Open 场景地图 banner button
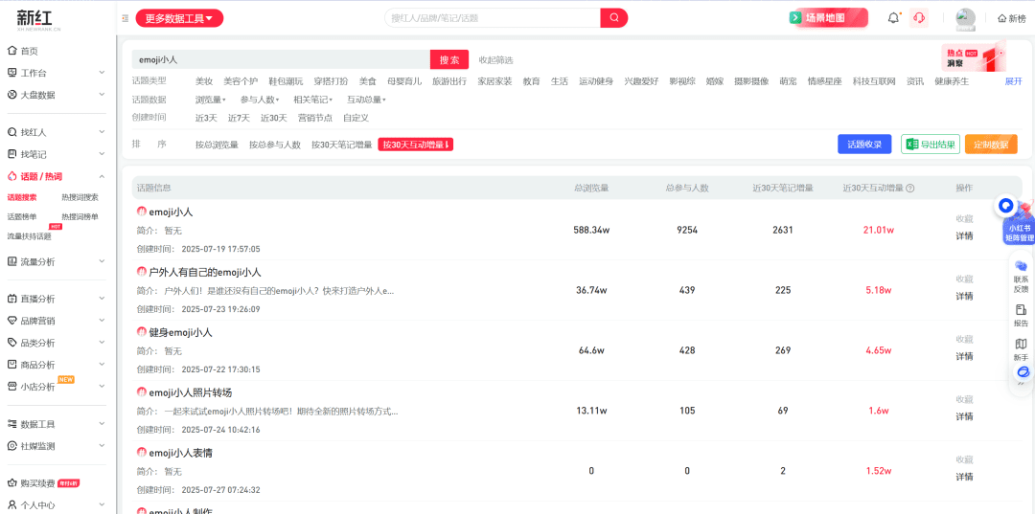Image resolution: width=1035 pixels, height=514 pixels. [828, 18]
